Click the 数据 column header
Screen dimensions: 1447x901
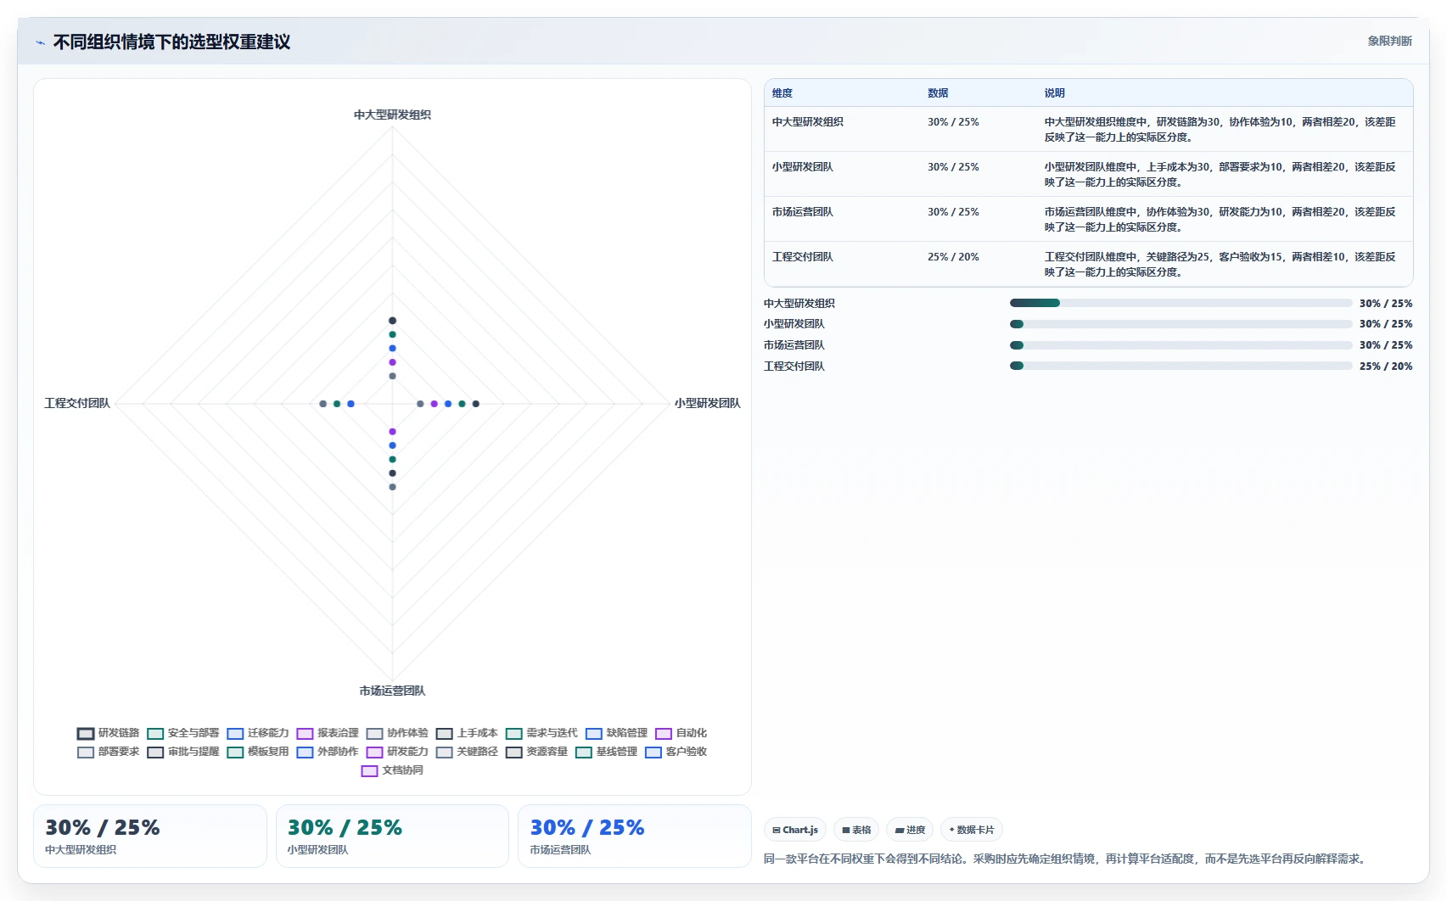[938, 93]
